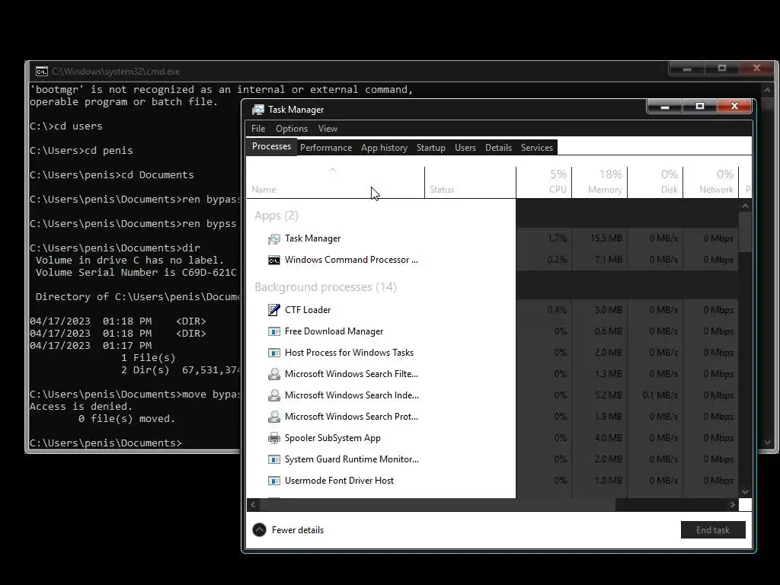780x585 pixels.
Task: Click the 15.5 MB memory value for Task Manager
Action: [x=606, y=238]
